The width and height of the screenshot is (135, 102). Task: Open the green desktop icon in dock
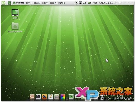point(71,97)
